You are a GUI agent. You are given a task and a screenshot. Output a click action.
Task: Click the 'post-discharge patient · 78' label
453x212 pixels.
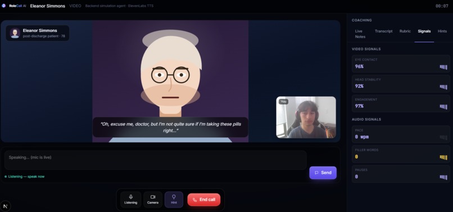44,36
